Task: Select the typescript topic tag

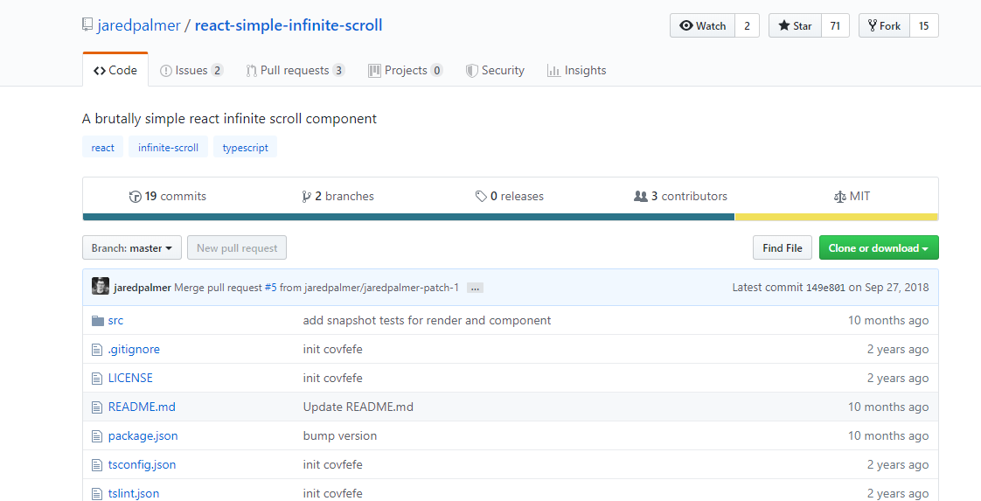Action: [245, 148]
